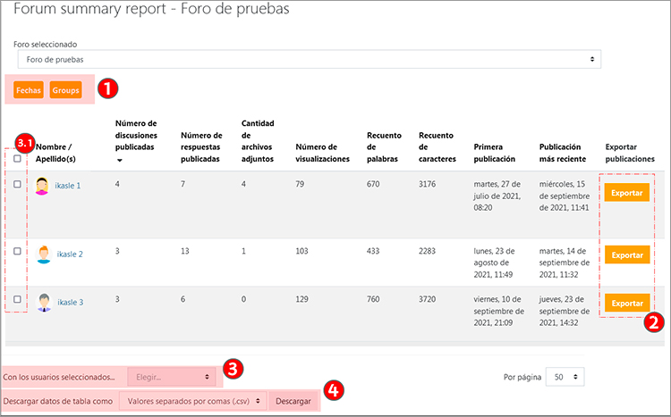Click ikasle 2 user avatar icon
The height and width of the screenshot is (417, 671).
click(x=43, y=254)
